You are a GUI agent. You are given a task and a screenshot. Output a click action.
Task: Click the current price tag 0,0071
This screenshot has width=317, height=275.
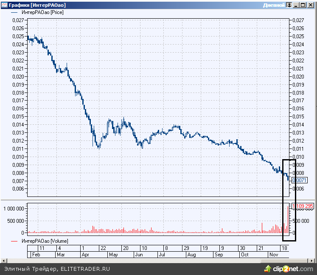[x=299, y=180]
